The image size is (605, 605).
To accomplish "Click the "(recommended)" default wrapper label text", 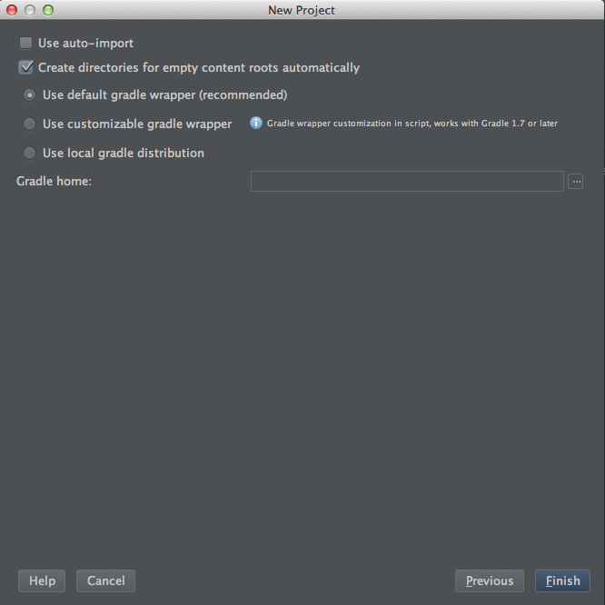I will 243,94.
